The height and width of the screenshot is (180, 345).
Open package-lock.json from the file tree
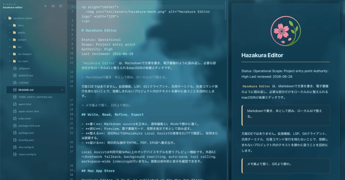tap(36, 126)
